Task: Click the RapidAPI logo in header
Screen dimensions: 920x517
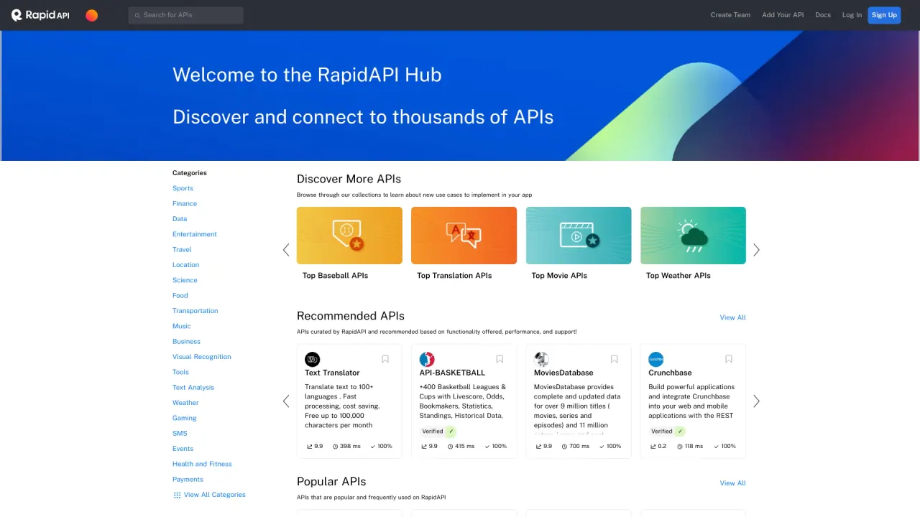Action: pyautogui.click(x=40, y=15)
